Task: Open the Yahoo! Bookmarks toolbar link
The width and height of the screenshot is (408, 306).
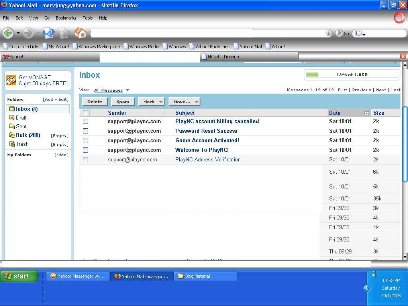Action: click(210, 47)
